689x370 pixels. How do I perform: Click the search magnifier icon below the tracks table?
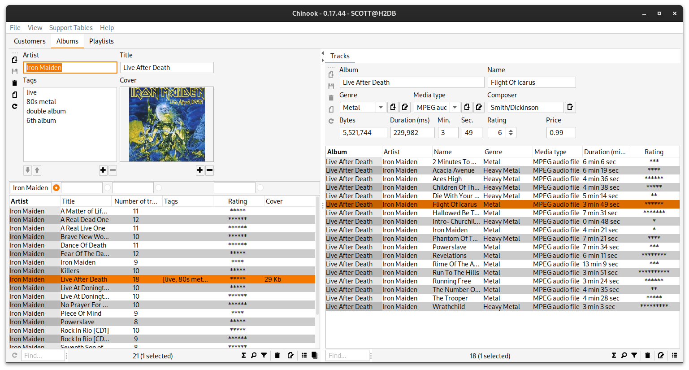624,355
